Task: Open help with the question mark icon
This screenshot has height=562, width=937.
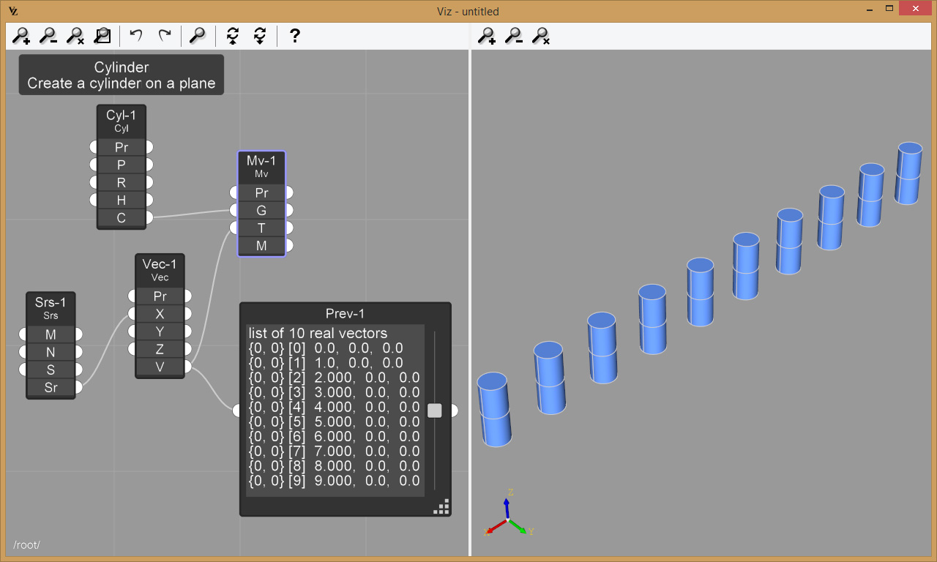Action: click(x=294, y=36)
